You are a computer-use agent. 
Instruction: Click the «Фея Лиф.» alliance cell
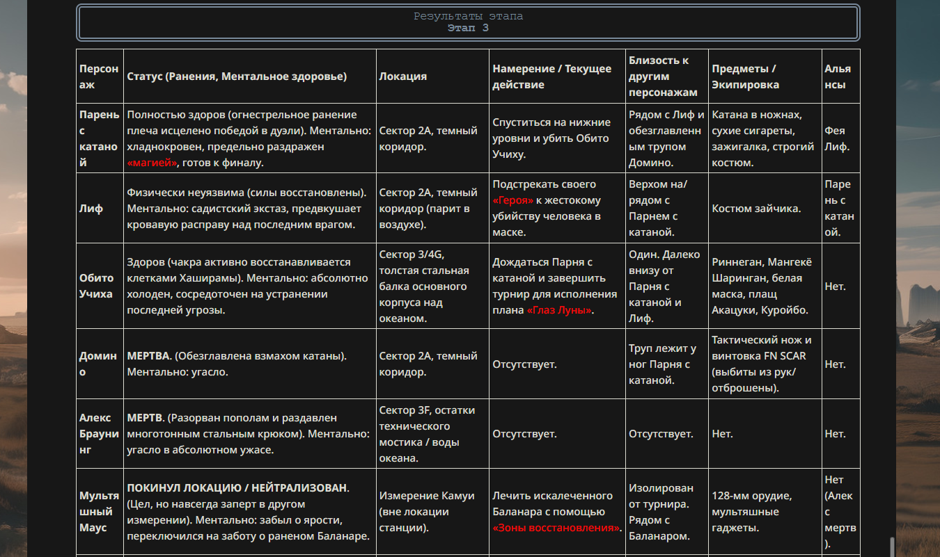[x=841, y=138]
